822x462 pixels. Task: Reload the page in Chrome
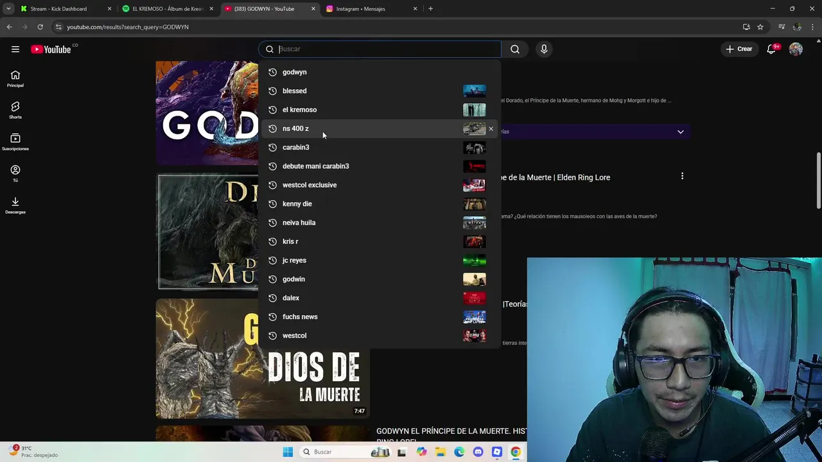pos(40,27)
